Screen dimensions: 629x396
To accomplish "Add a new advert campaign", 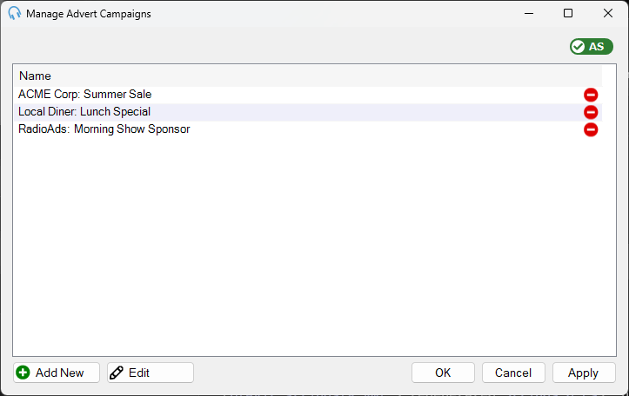I will pos(57,373).
